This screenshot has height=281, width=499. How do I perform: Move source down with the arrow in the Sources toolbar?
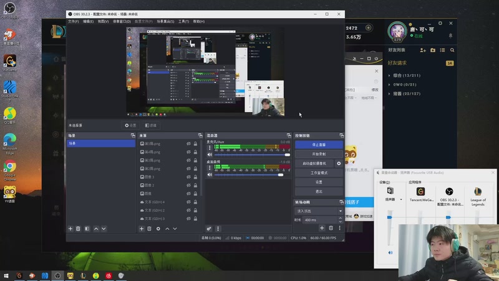pyautogui.click(x=175, y=229)
